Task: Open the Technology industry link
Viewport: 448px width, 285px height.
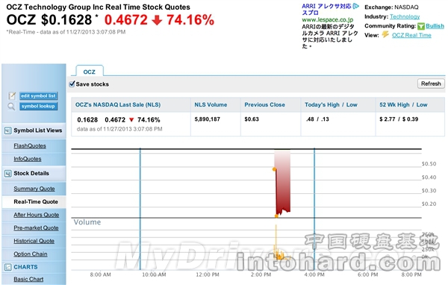Action: click(x=405, y=16)
